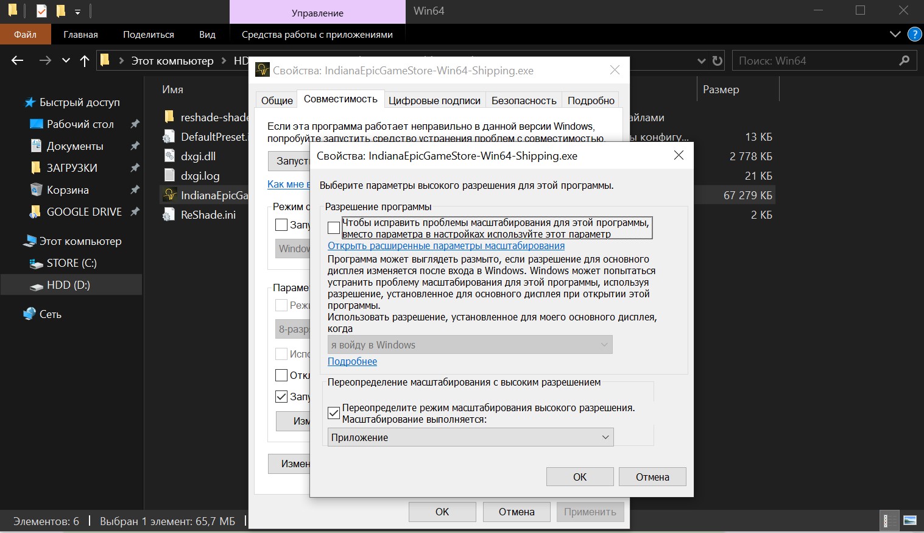This screenshot has height=533, width=924.
Task: Uncheck the checked Запу checkbox in Параметры
Action: pos(281,397)
